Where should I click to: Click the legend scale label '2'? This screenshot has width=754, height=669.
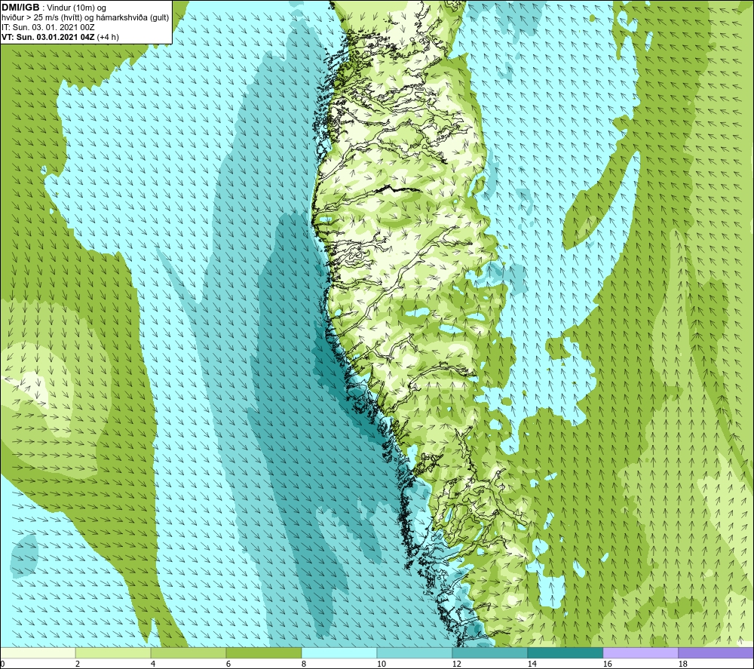[x=78, y=664]
